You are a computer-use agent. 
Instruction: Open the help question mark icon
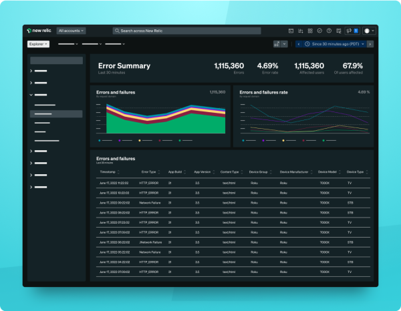tap(329, 31)
